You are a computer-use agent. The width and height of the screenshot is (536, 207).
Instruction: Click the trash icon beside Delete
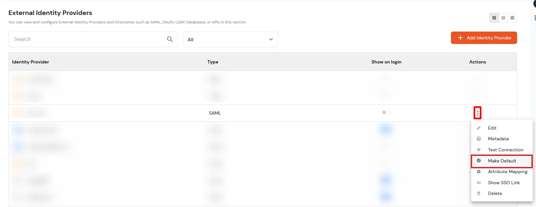(479, 193)
